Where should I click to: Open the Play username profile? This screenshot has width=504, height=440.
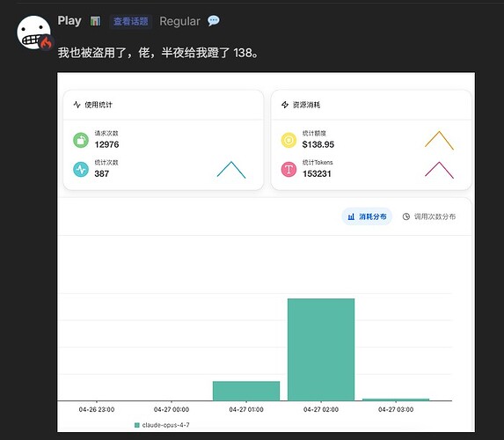click(69, 21)
